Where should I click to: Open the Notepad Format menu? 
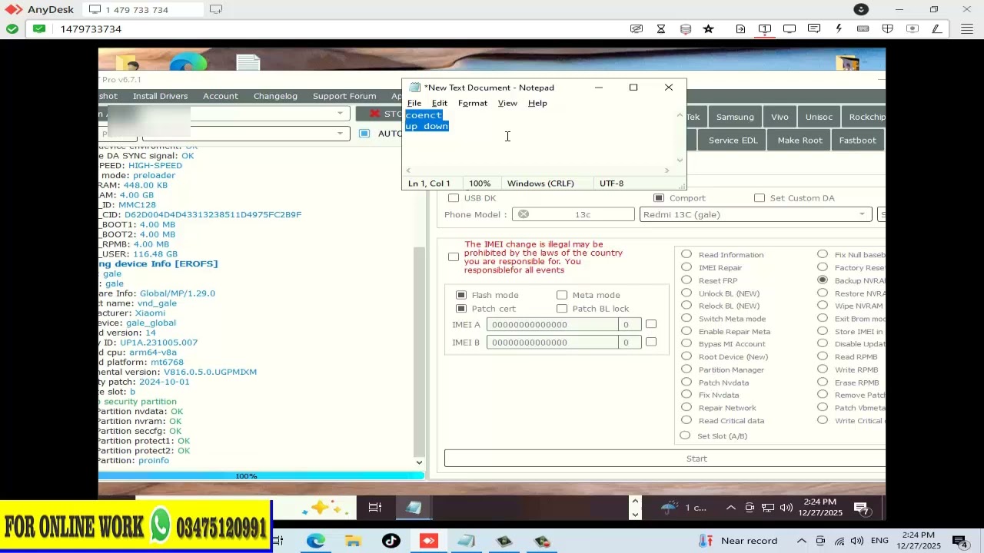click(473, 103)
